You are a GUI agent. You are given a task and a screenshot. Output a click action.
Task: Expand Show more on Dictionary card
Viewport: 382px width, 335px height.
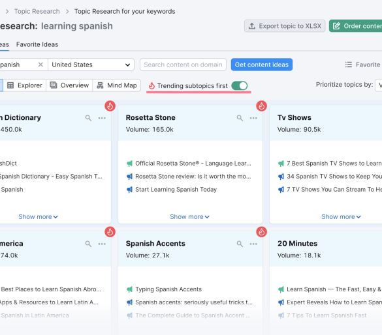(x=39, y=216)
